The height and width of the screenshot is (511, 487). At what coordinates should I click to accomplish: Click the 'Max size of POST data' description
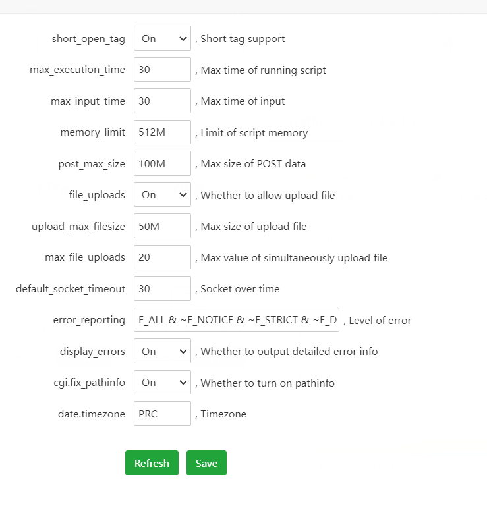pos(253,163)
